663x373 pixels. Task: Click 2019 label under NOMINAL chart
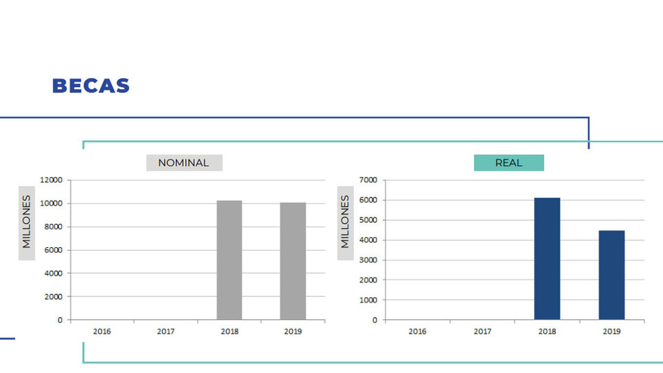tap(293, 332)
